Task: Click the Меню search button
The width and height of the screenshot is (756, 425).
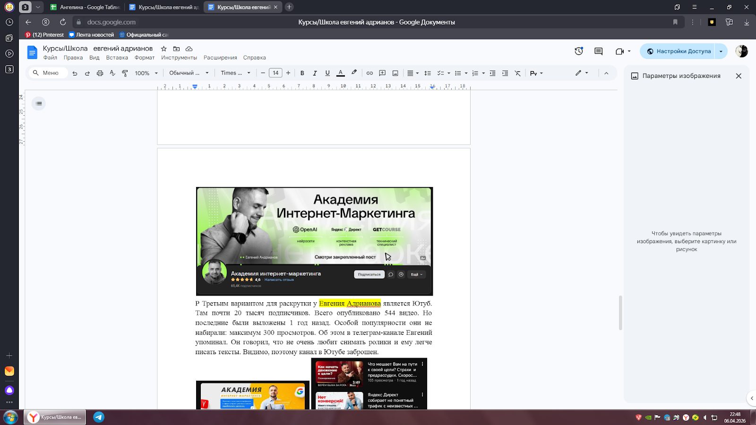Action: (46, 73)
